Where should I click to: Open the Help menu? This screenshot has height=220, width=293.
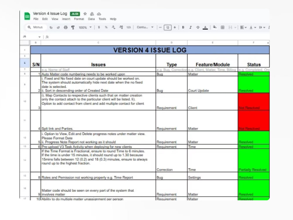[113, 19]
